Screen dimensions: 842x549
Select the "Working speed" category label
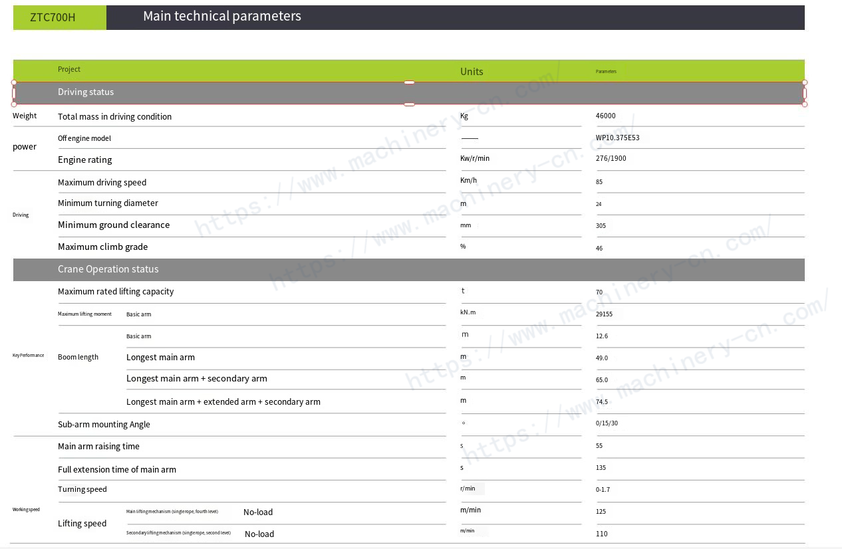[x=26, y=510]
